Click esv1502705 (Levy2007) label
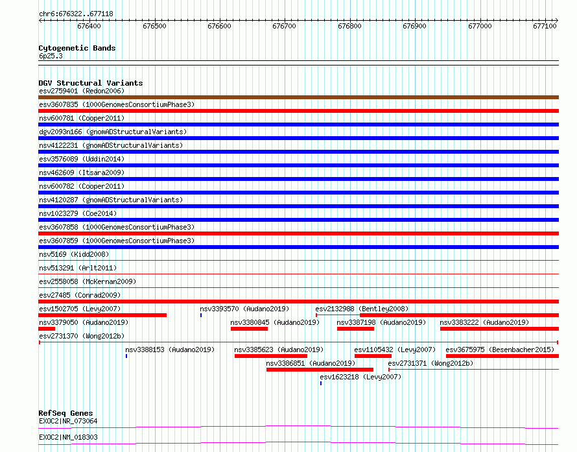The width and height of the screenshot is (577, 452). coord(80,309)
